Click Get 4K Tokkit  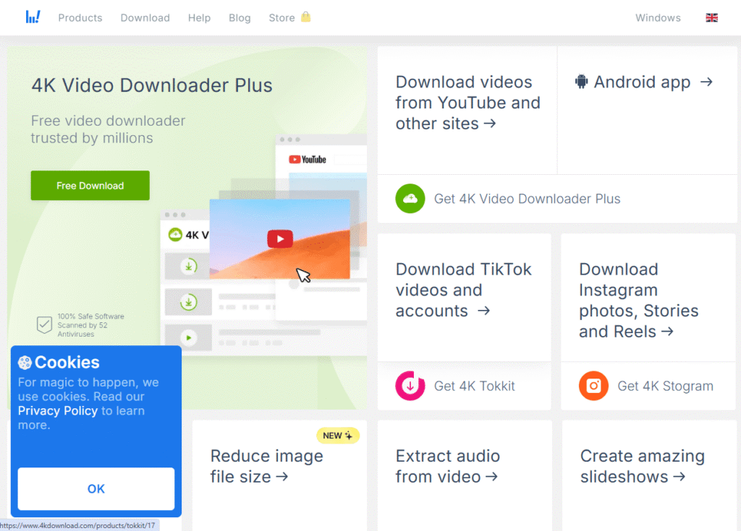coord(475,386)
